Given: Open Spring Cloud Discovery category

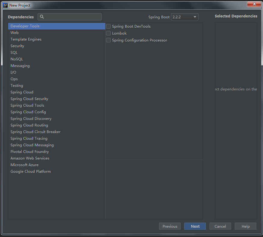Looking at the screenshot, I should click(57, 118).
